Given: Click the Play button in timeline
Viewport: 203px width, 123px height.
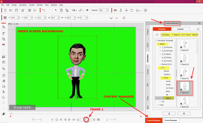Looking at the screenshot, I should pyautogui.click(x=52, y=120).
